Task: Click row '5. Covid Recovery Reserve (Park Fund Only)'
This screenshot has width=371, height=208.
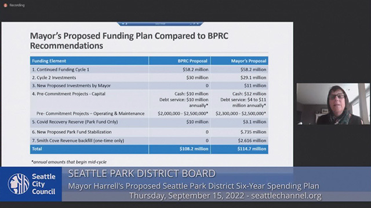Action: (149, 122)
